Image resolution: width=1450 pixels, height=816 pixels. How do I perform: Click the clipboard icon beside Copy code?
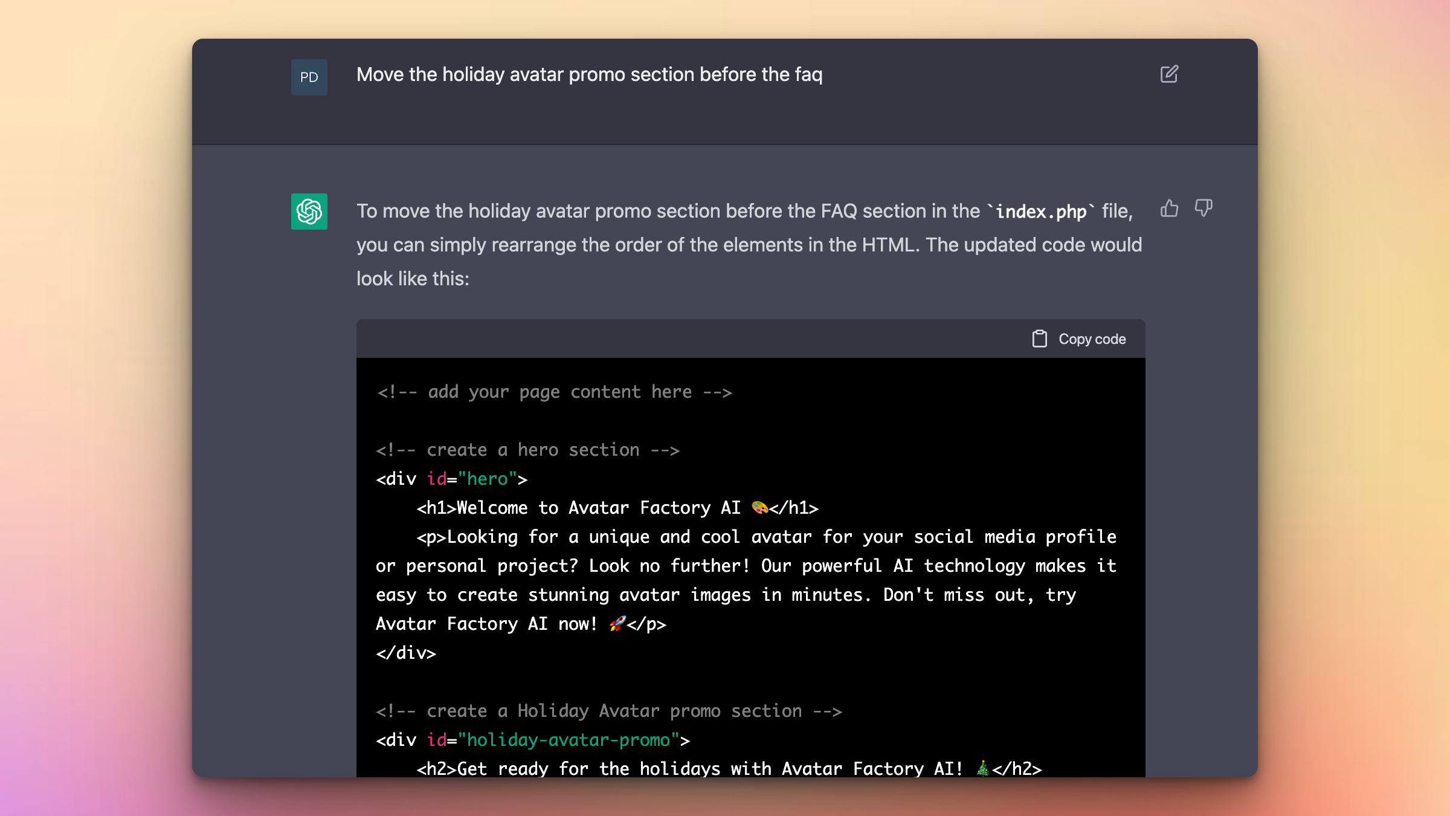1039,339
